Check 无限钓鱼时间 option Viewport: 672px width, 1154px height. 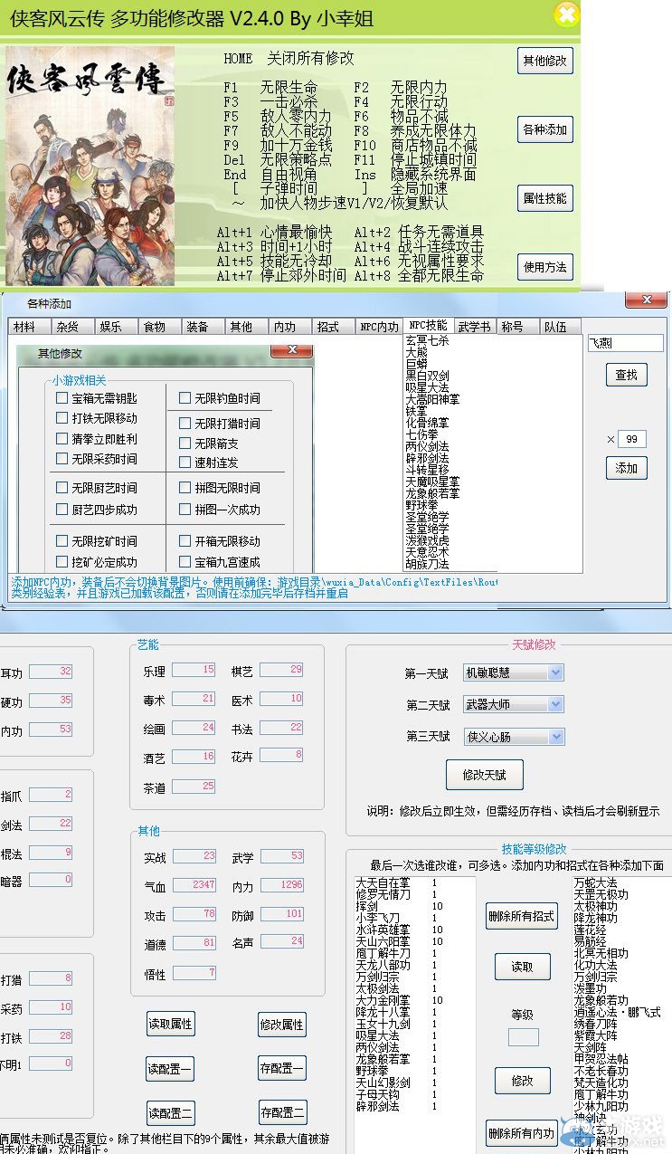(x=220, y=398)
